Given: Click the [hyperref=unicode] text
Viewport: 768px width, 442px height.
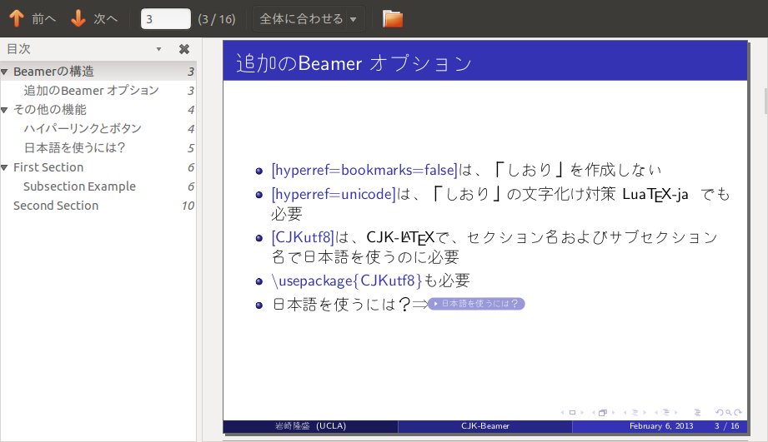Looking at the screenshot, I should tap(333, 194).
